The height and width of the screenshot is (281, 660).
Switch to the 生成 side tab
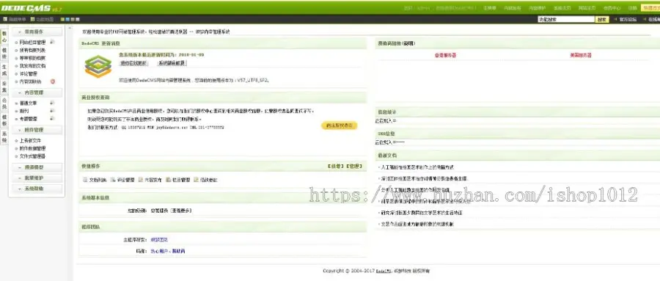[4, 70]
